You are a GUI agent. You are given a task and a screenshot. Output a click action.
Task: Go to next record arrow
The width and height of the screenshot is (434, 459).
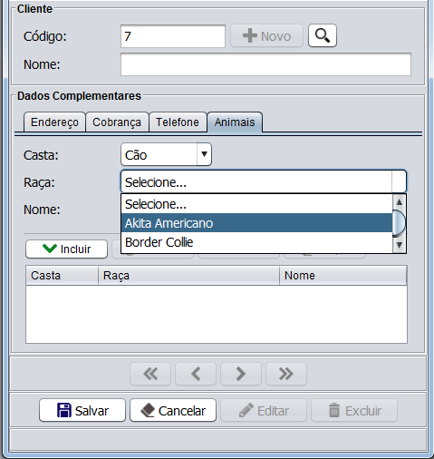(x=241, y=374)
